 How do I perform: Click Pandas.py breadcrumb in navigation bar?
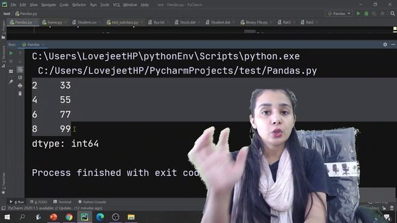(x=26, y=14)
